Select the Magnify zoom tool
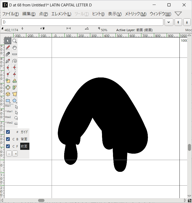Screen dimensions: 192x203 15,41
